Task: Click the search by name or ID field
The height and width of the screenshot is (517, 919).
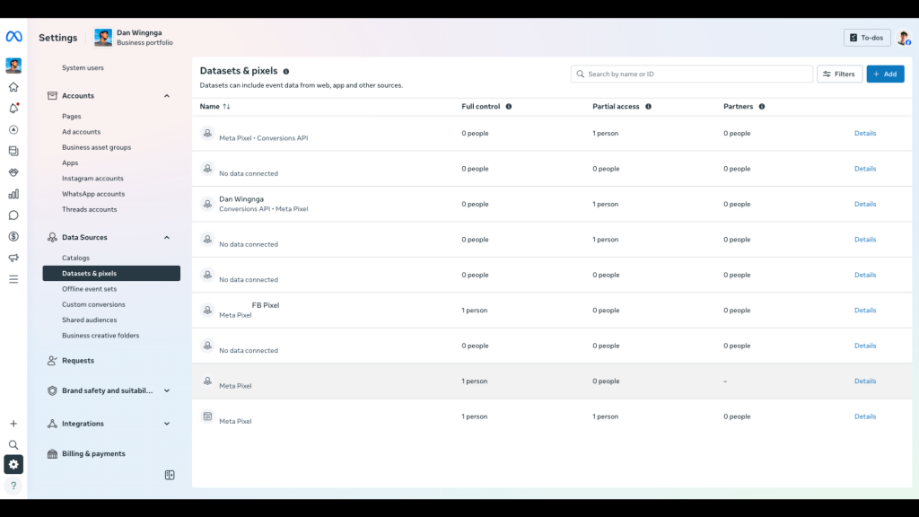Action: pyautogui.click(x=691, y=73)
